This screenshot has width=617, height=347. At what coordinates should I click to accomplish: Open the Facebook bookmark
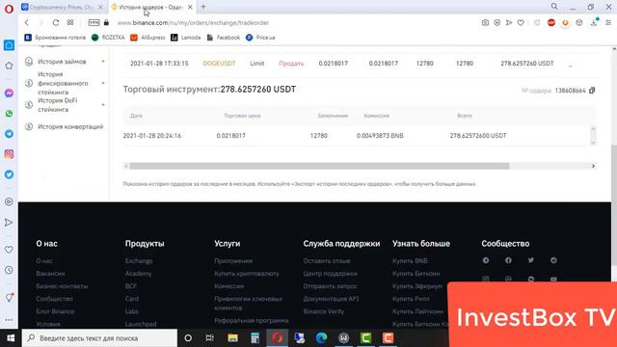[x=224, y=38]
